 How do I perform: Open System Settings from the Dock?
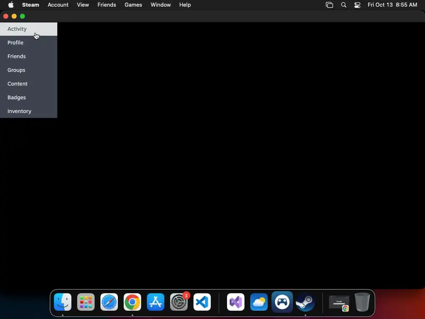[179, 302]
